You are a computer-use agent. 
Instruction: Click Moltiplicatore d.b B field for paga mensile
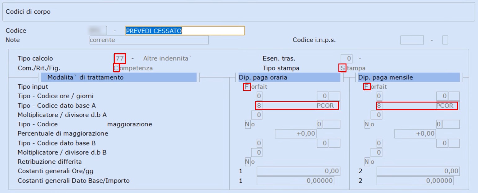(376, 152)
